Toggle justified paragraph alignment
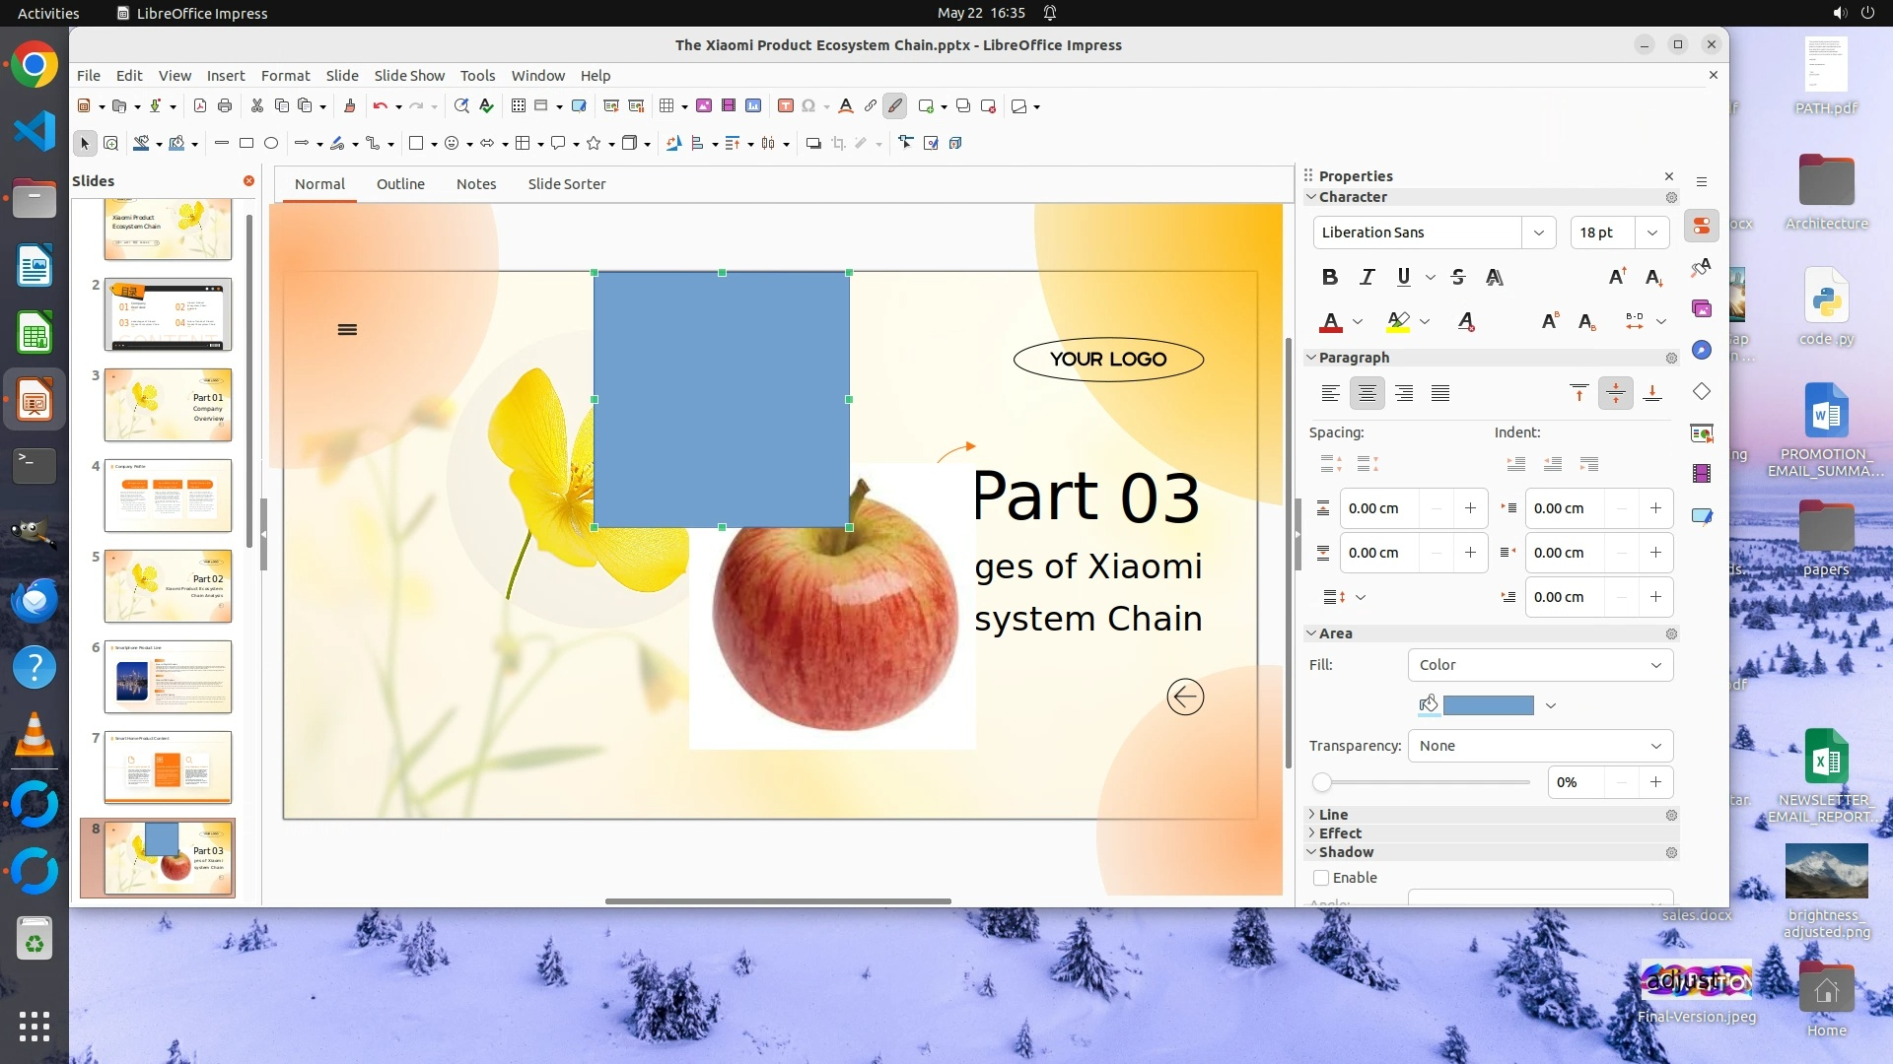This screenshot has width=1893, height=1064. (1440, 394)
